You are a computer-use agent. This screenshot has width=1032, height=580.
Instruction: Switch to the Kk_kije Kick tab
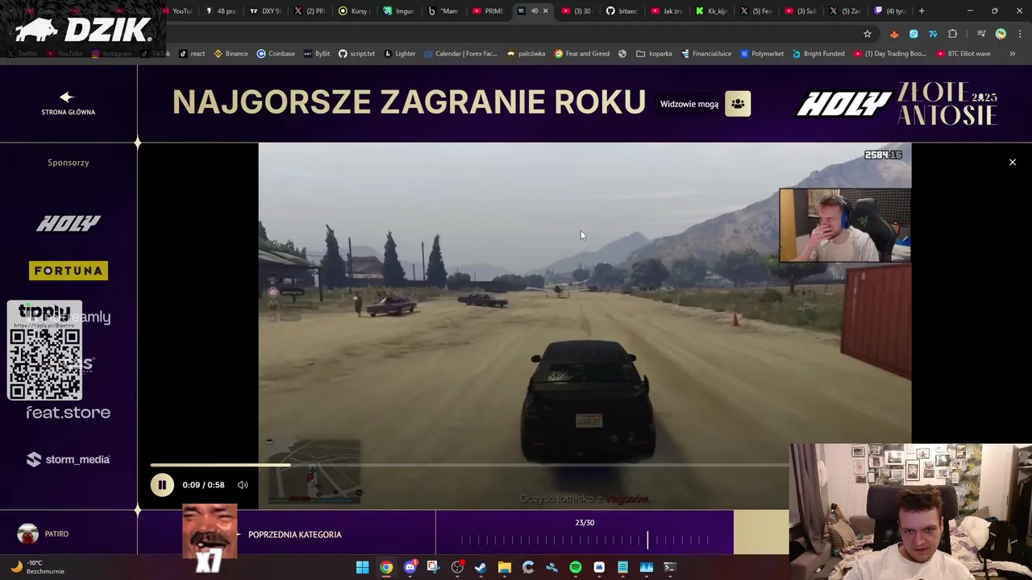point(711,11)
